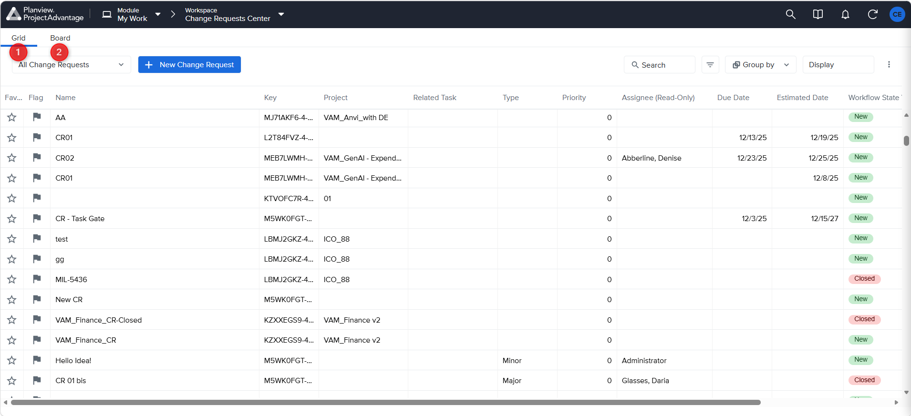Open the notifications bell
The width and height of the screenshot is (911, 416).
click(x=845, y=14)
